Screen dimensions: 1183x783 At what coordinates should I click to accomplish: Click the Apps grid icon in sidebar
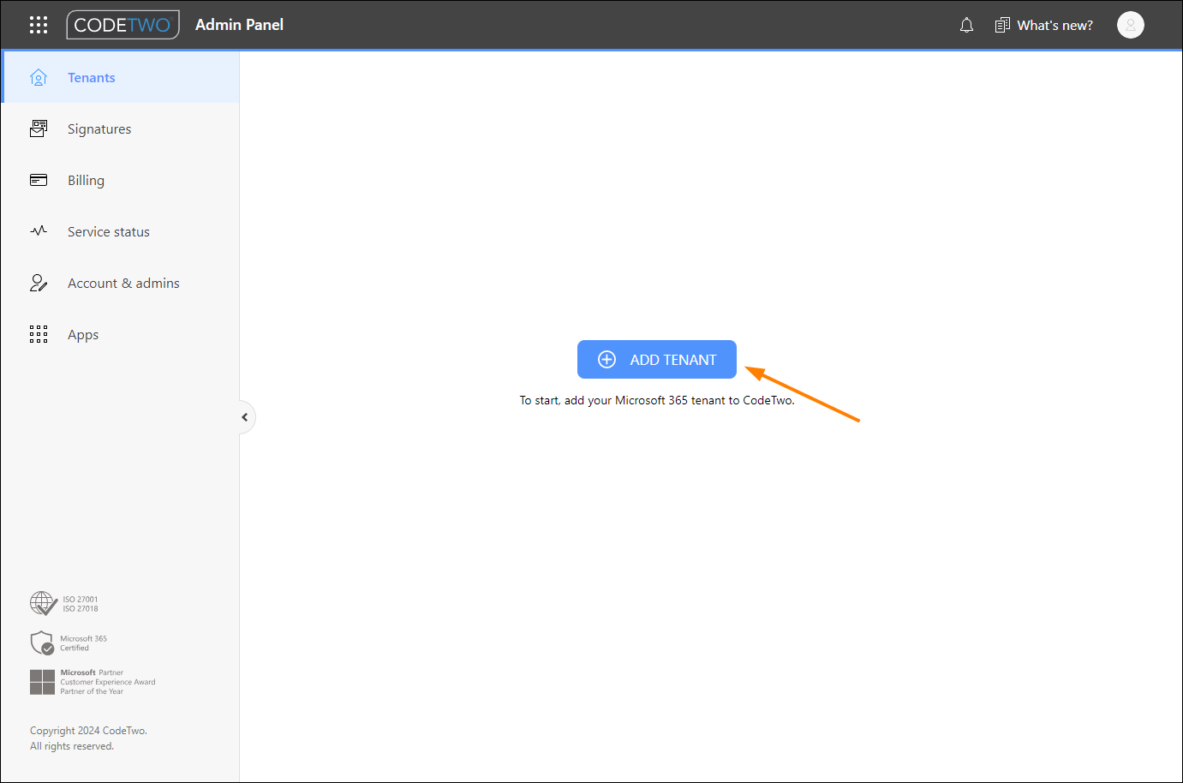[x=39, y=334]
